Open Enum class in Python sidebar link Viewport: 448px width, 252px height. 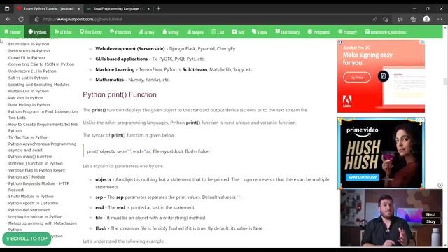(29, 44)
